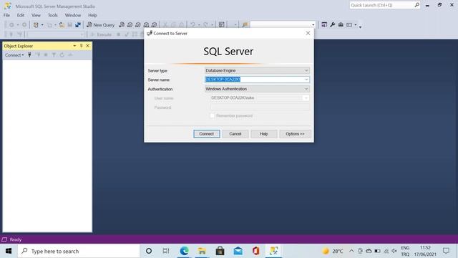Open the Tools menu
Viewport: 458px width, 258px height.
tap(52, 15)
